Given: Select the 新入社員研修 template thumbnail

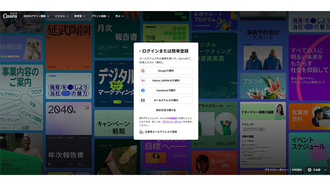Looking at the screenshot, I should pos(214,163).
